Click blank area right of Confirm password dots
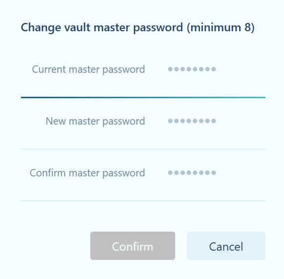The height and width of the screenshot is (279, 284). 241,172
